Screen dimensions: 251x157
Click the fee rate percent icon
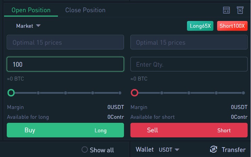click(x=240, y=10)
